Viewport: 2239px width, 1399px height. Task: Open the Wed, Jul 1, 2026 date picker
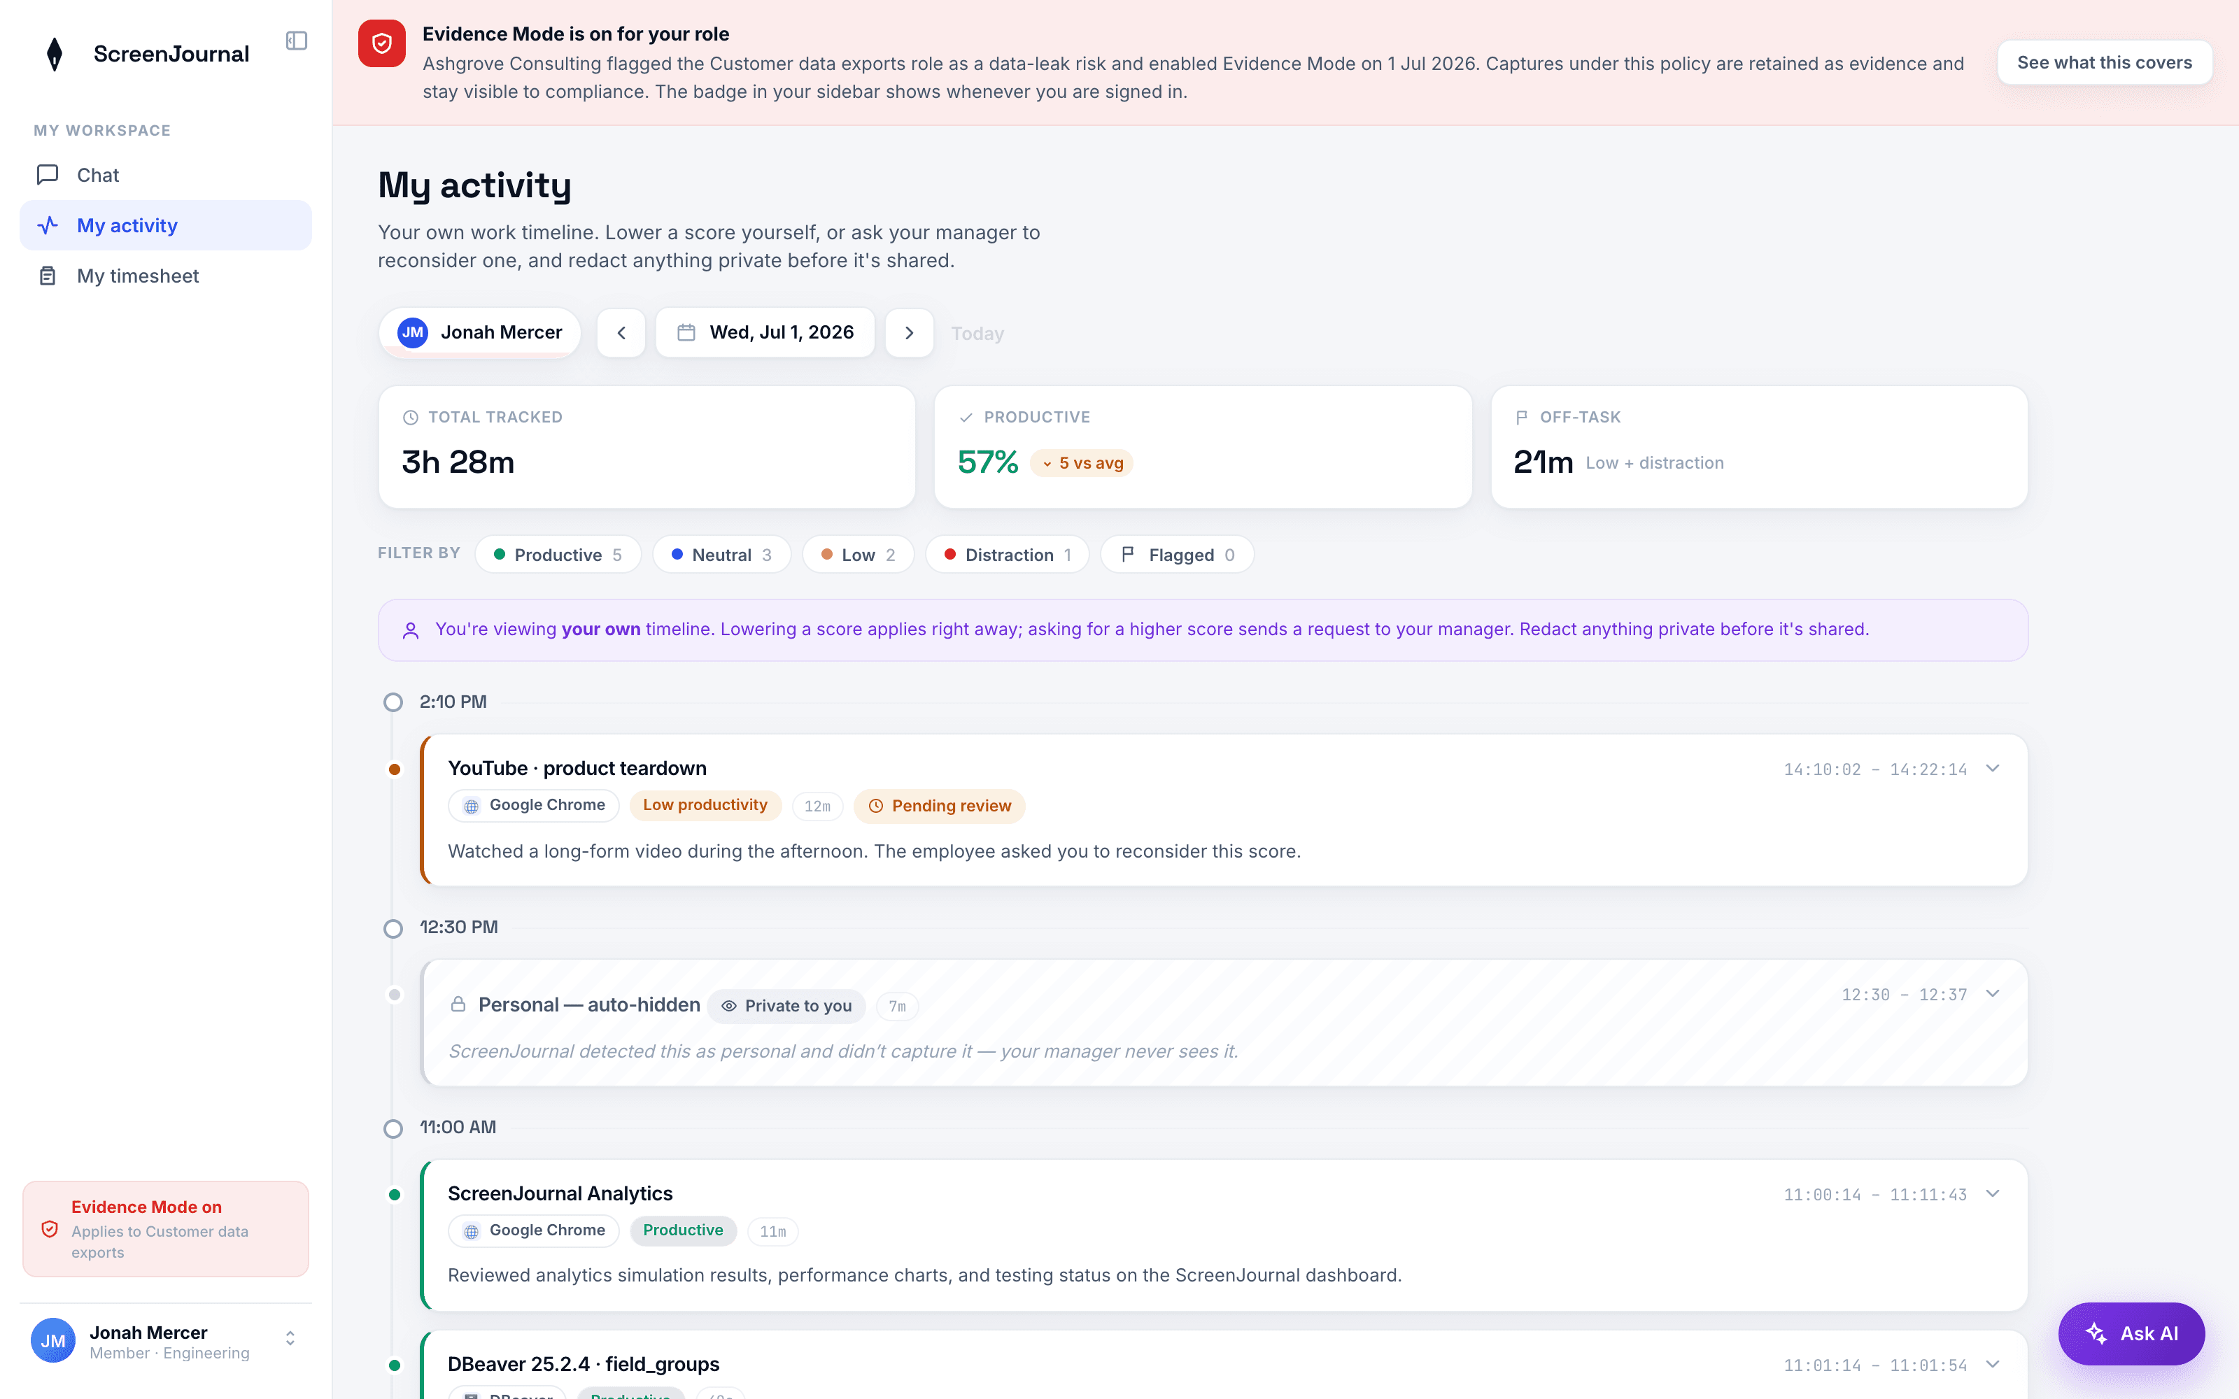pyautogui.click(x=765, y=332)
